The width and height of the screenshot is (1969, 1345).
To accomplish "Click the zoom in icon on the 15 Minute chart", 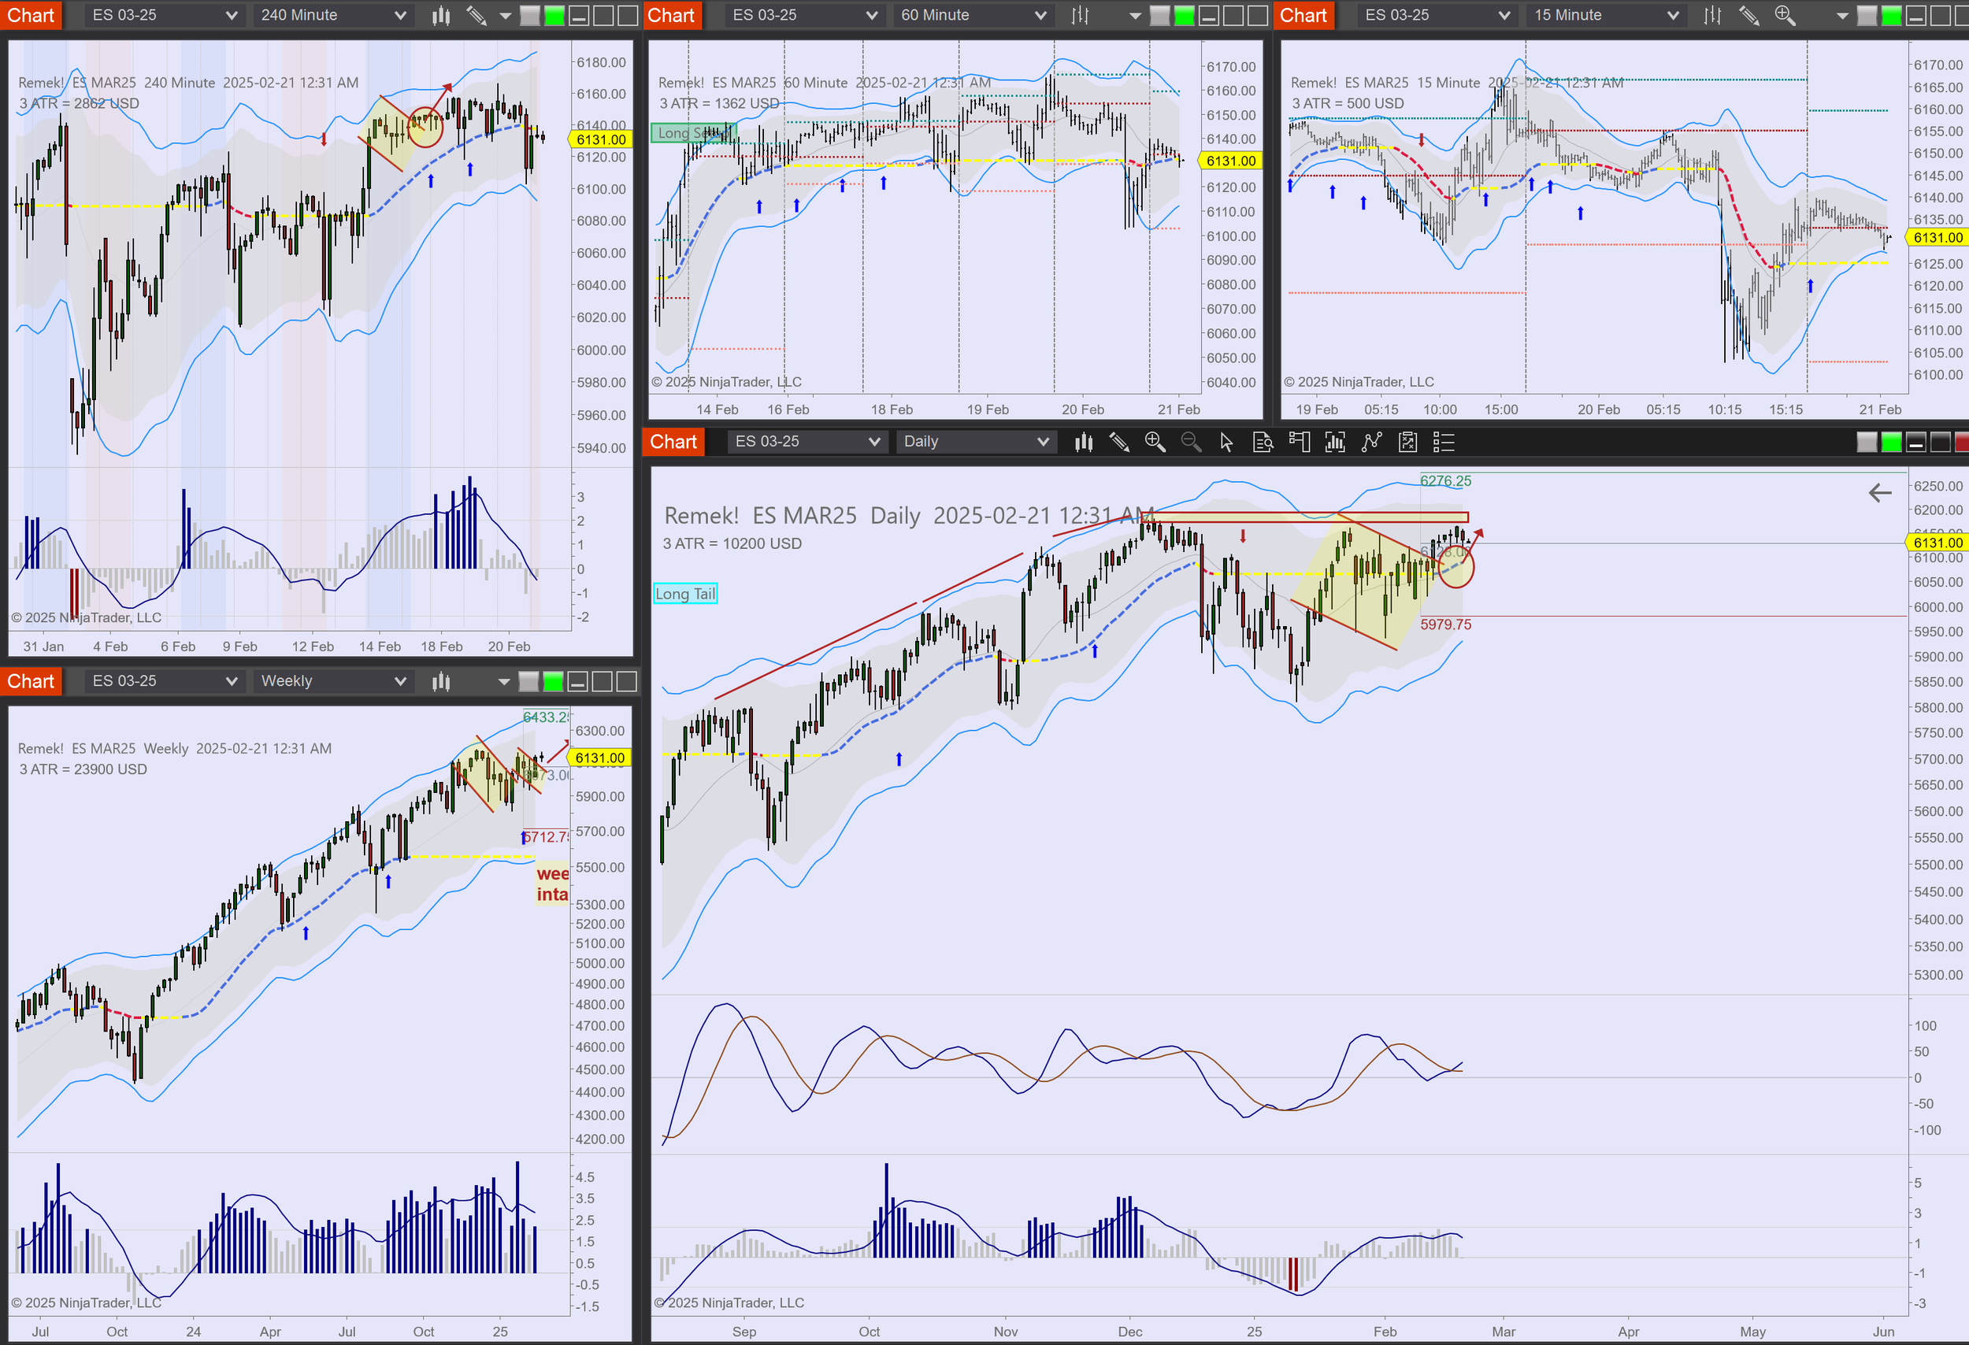I will pos(1784,15).
